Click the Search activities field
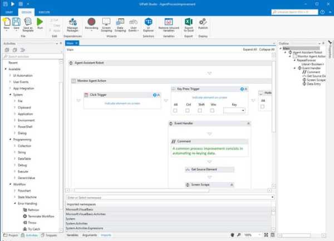This screenshot has width=334, height=241. coord(32,56)
